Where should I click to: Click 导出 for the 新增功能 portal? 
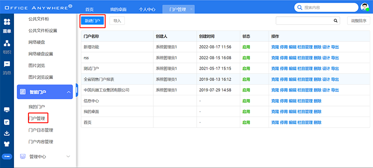pos(335,47)
